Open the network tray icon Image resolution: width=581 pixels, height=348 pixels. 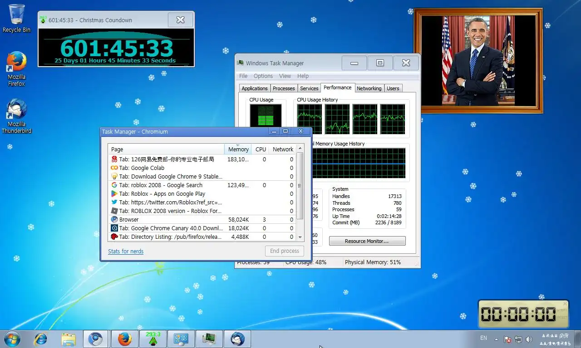518,339
